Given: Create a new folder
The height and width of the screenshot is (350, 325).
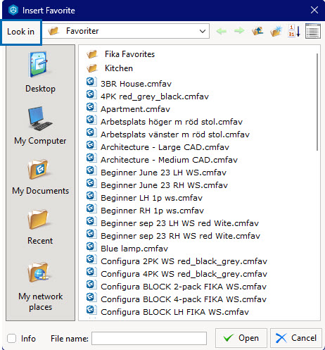Looking at the screenshot, I should 276,31.
